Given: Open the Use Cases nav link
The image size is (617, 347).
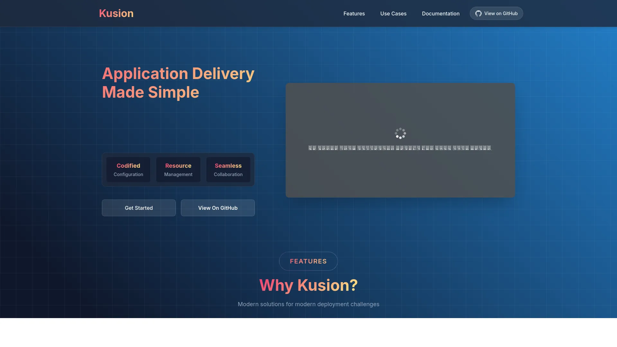Looking at the screenshot, I should 393,13.
